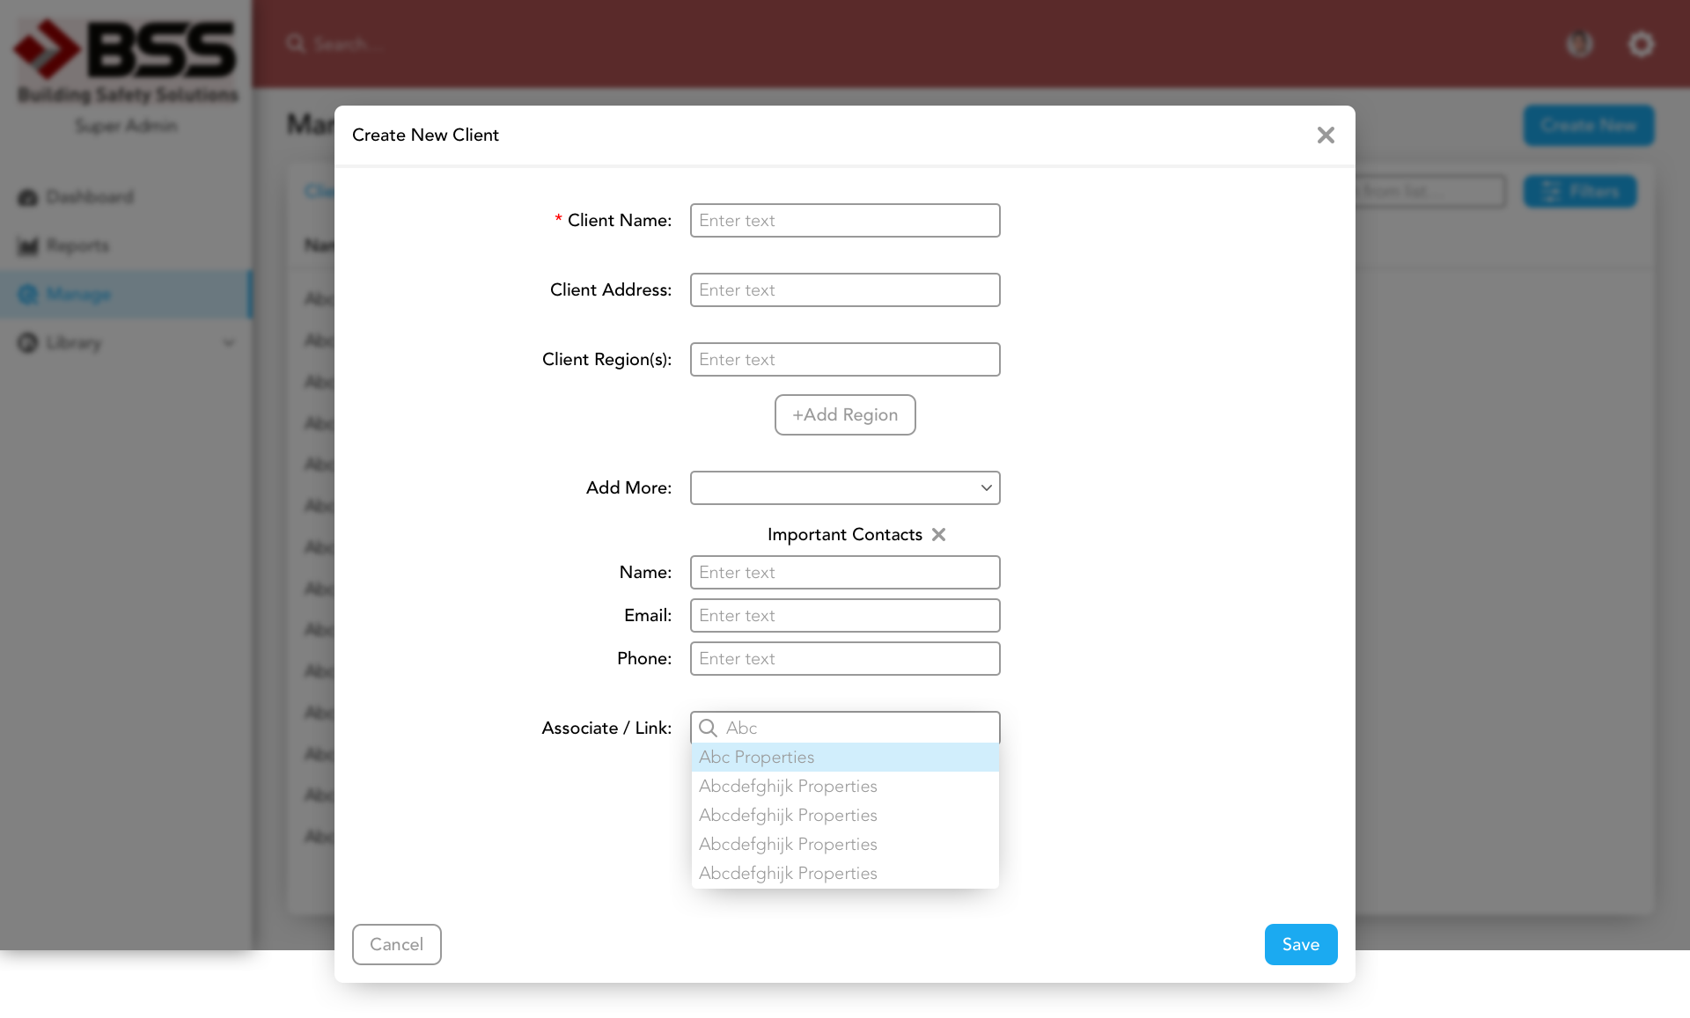Open the Manage sidebar menu item
1690x1018 pixels.
[79, 295]
